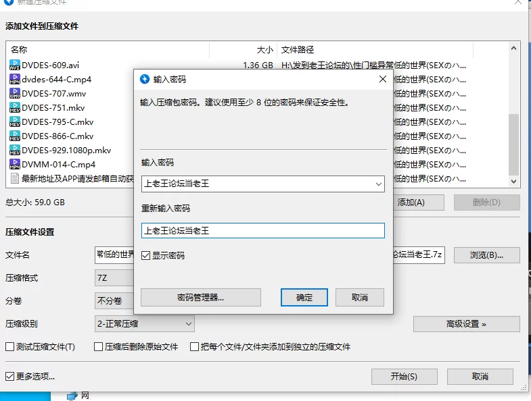Image resolution: width=531 pixels, height=401 pixels.
Task: Click the file list scrollbar thumb
Action: [x=513, y=144]
